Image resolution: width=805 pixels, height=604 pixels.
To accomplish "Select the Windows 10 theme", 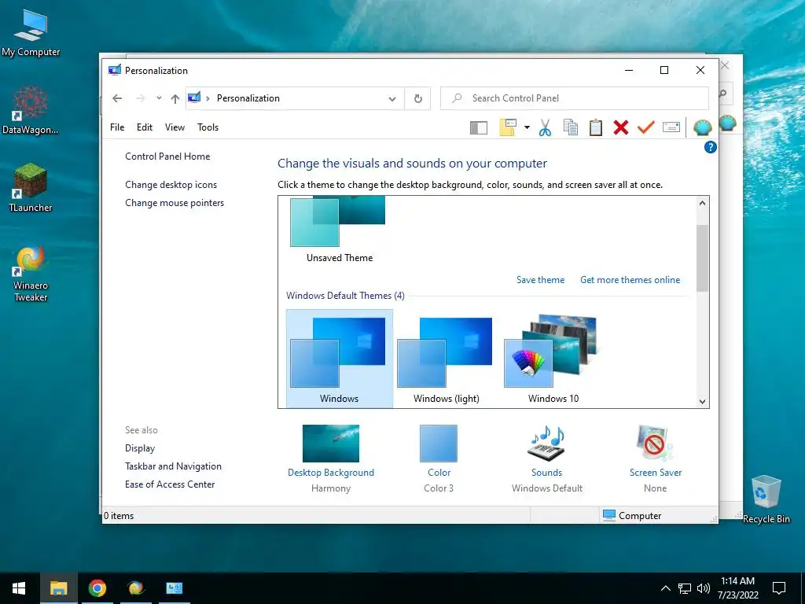I will click(x=553, y=359).
